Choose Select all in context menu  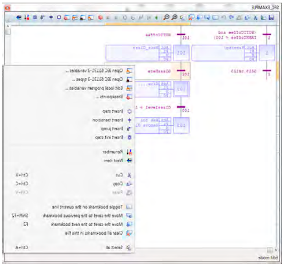(x=69, y=247)
